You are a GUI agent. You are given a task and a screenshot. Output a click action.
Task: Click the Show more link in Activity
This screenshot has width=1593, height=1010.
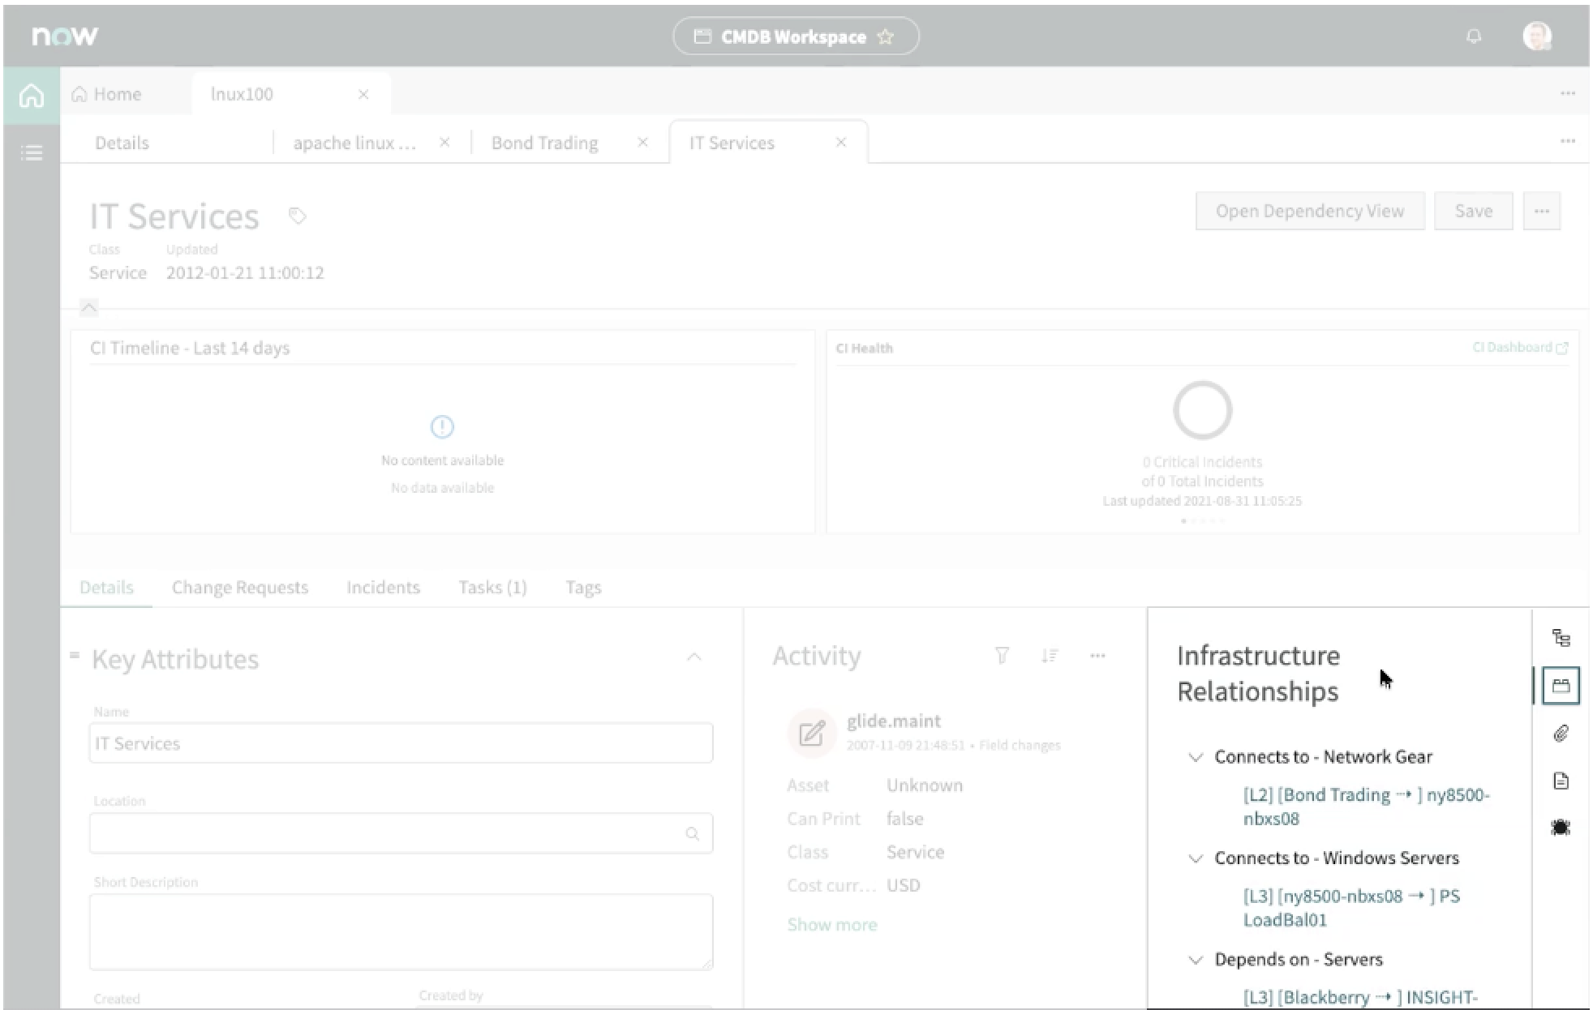click(832, 925)
